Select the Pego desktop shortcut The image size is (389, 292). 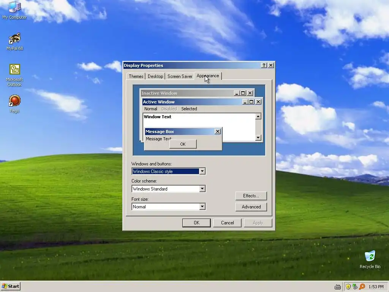click(x=14, y=104)
